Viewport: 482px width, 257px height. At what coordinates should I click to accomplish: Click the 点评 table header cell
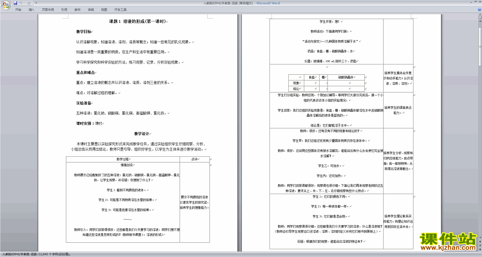coord(195,159)
